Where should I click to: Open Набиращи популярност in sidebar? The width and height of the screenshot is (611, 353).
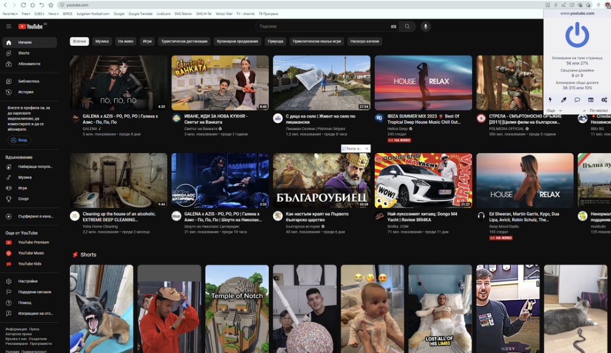click(x=29, y=167)
